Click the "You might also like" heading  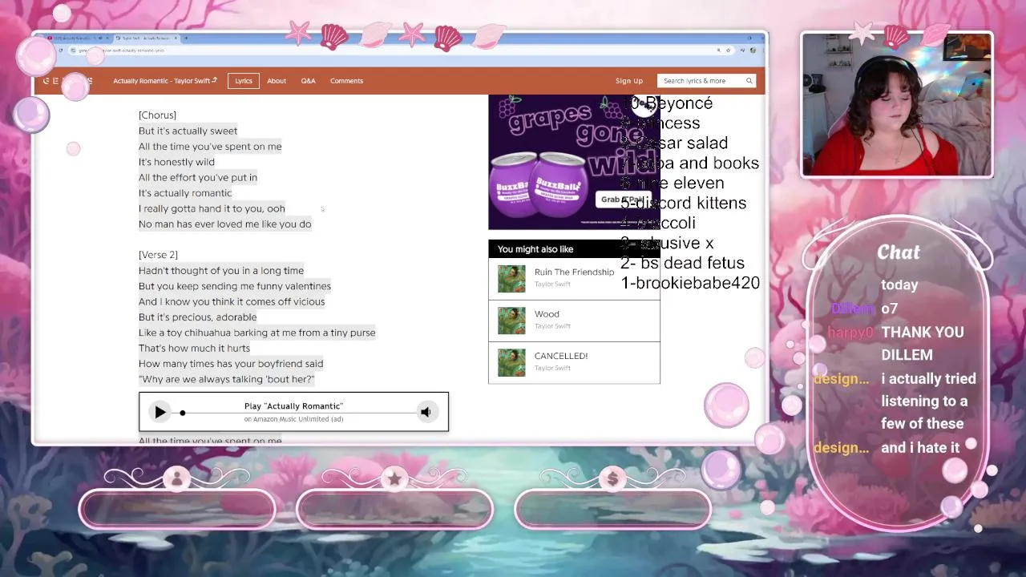coord(535,249)
